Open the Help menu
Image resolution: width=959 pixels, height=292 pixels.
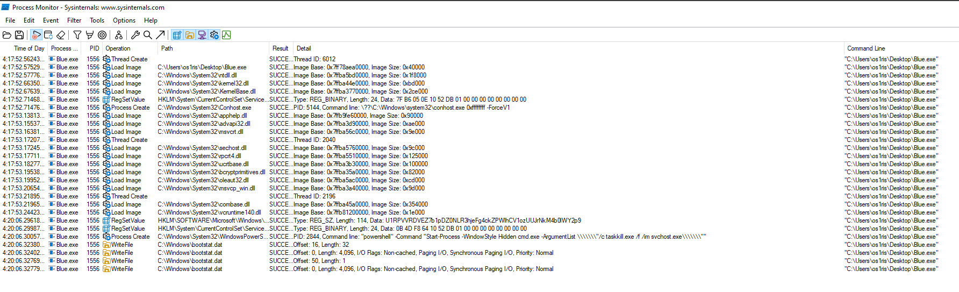pos(151,20)
